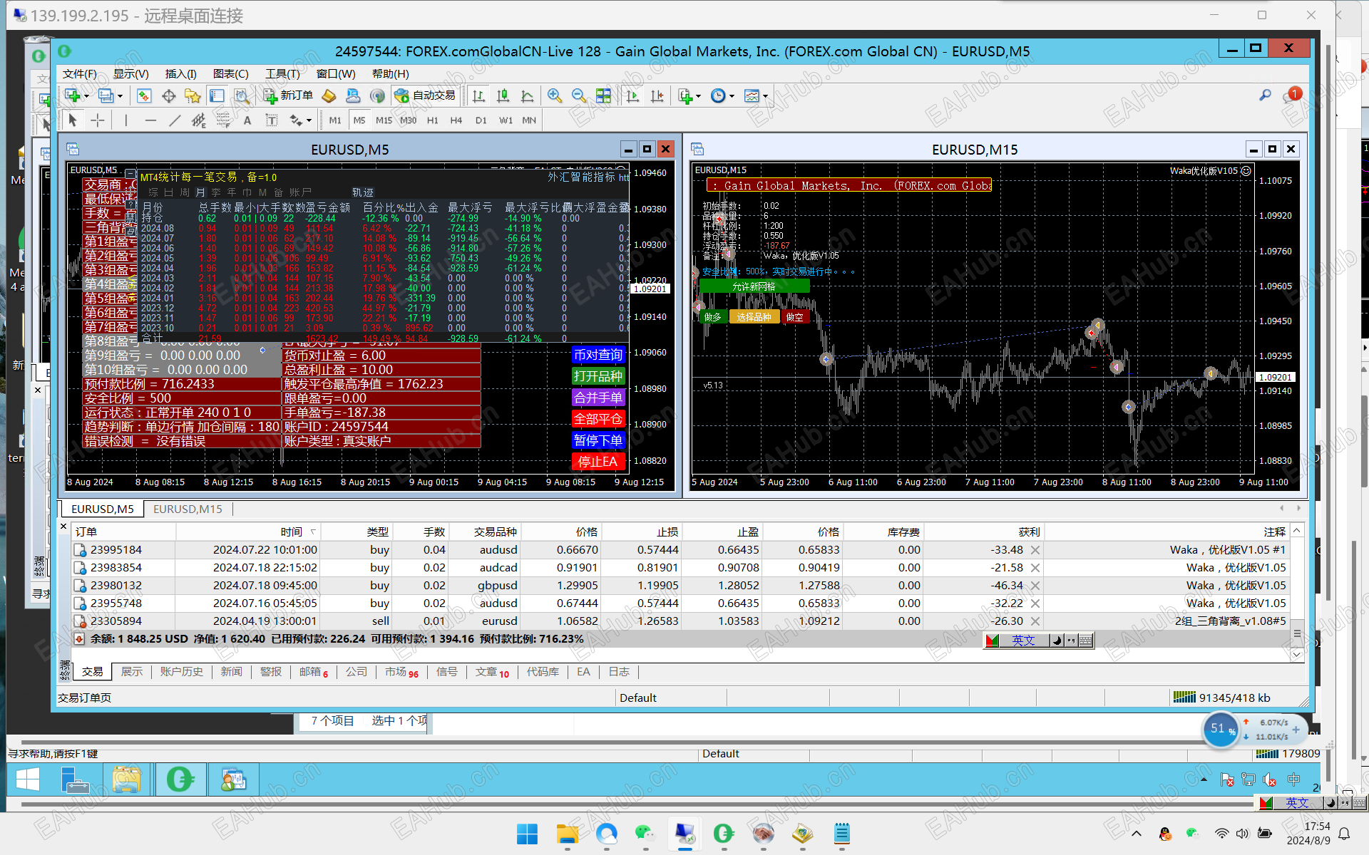Viewport: 1369px width, 855px height.
Task: Open the chart periods clock icon
Action: pyautogui.click(x=718, y=95)
